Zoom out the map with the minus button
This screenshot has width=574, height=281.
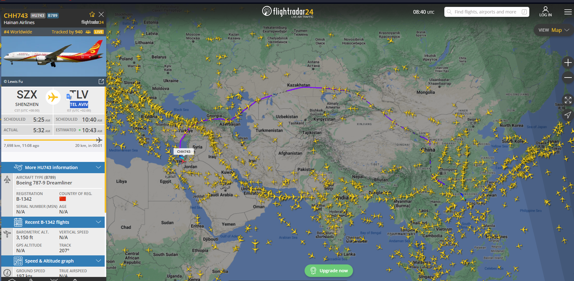(x=568, y=78)
